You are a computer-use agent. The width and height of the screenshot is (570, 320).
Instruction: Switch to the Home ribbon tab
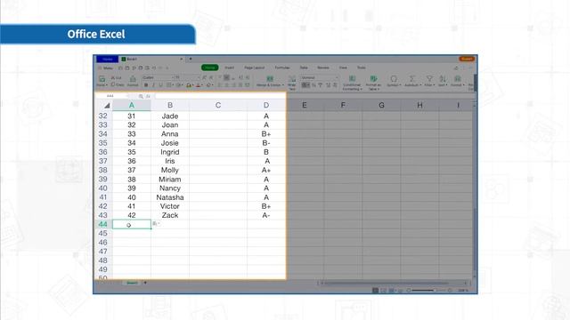(209, 68)
